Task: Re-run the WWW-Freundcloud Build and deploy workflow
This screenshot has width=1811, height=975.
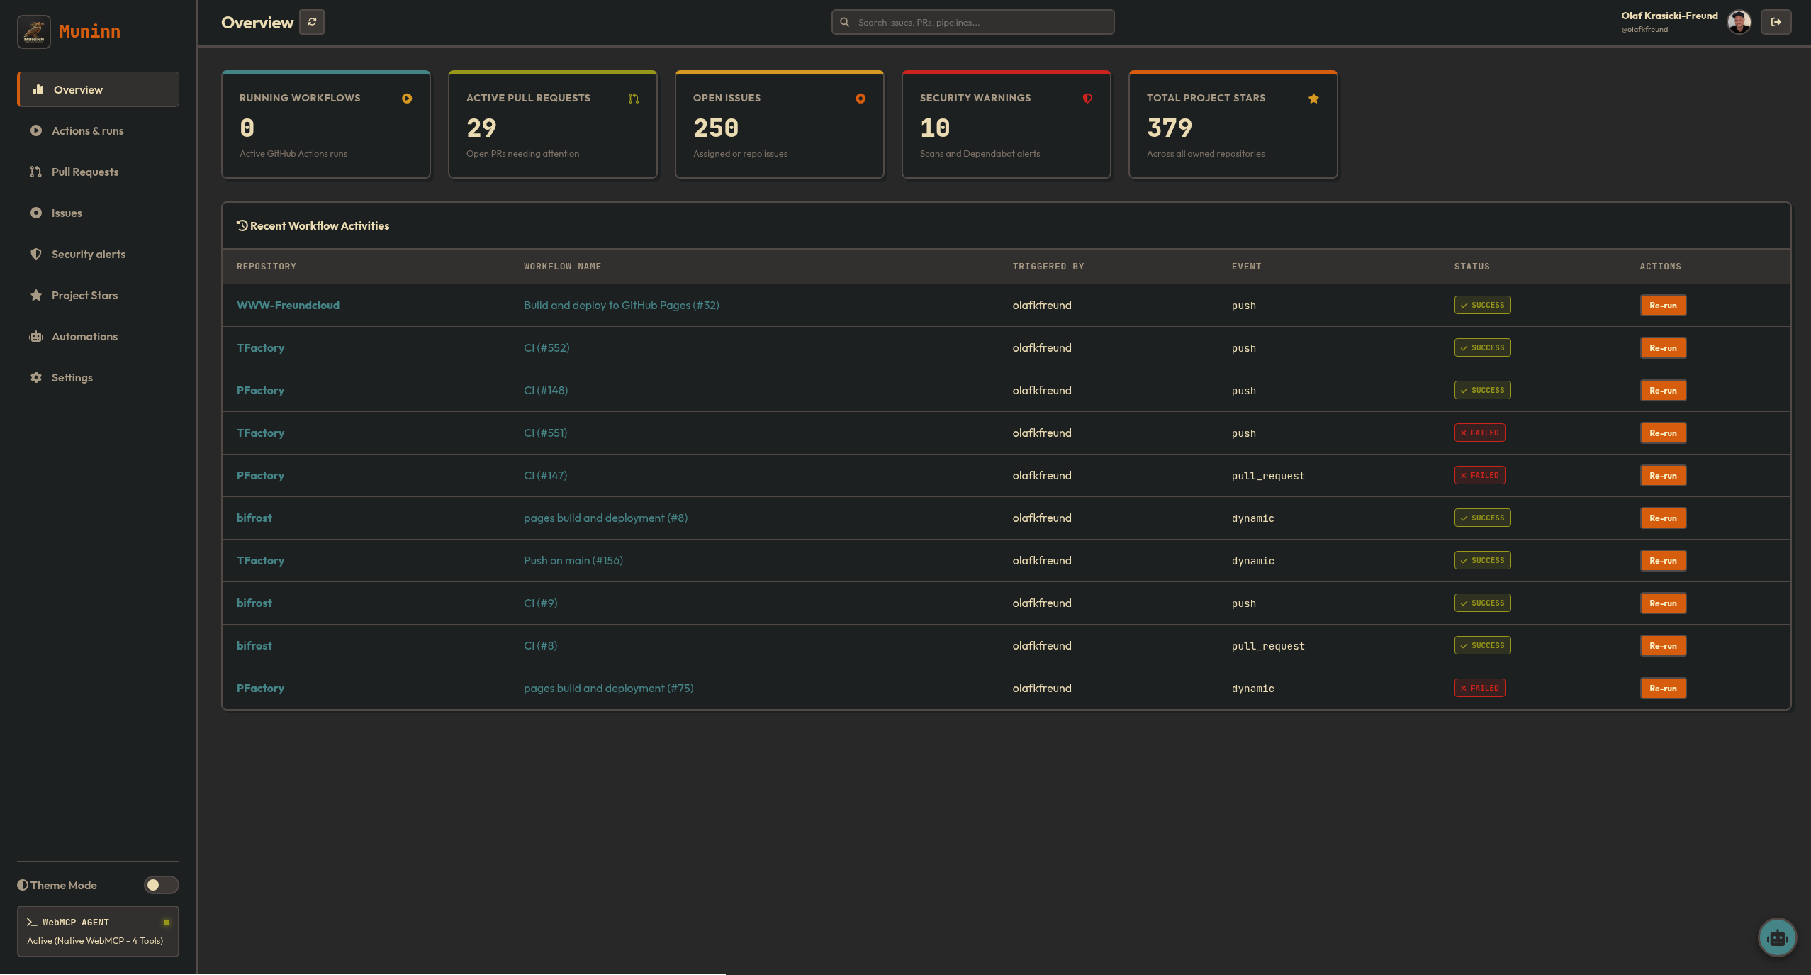Action: point(1663,306)
